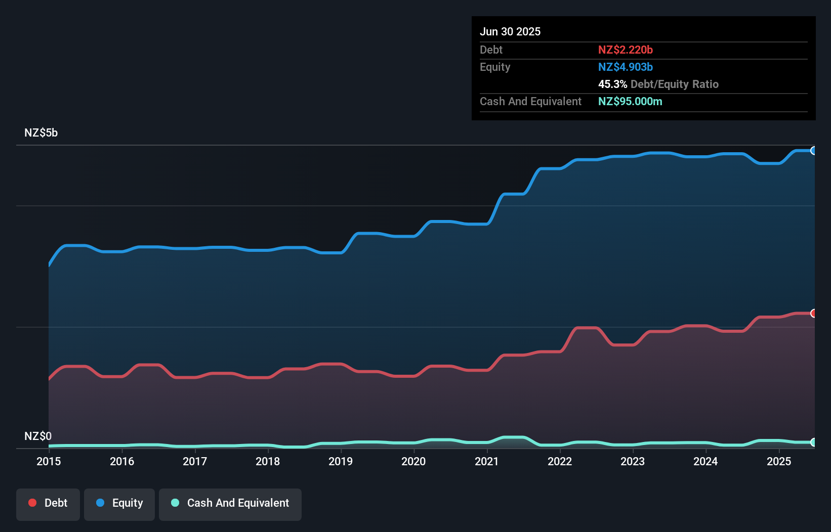The height and width of the screenshot is (532, 831).
Task: Open the Jun 30 2025 tooltip details
Action: point(510,31)
